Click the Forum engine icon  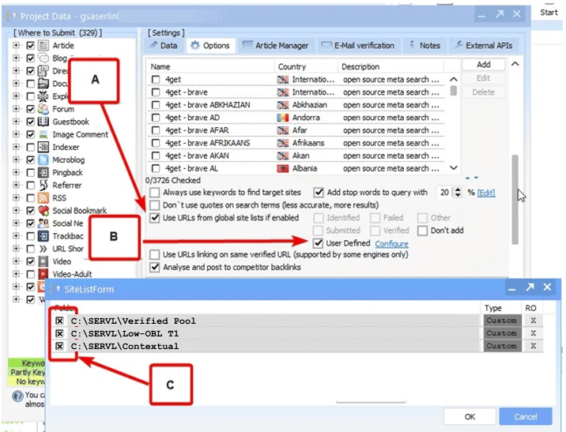coord(43,109)
